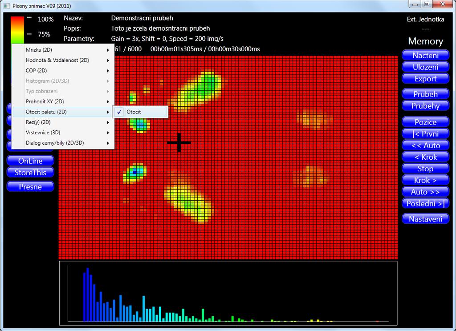The height and width of the screenshot is (331, 456).
Task: Stop playback with Stop button
Action: pos(425,168)
